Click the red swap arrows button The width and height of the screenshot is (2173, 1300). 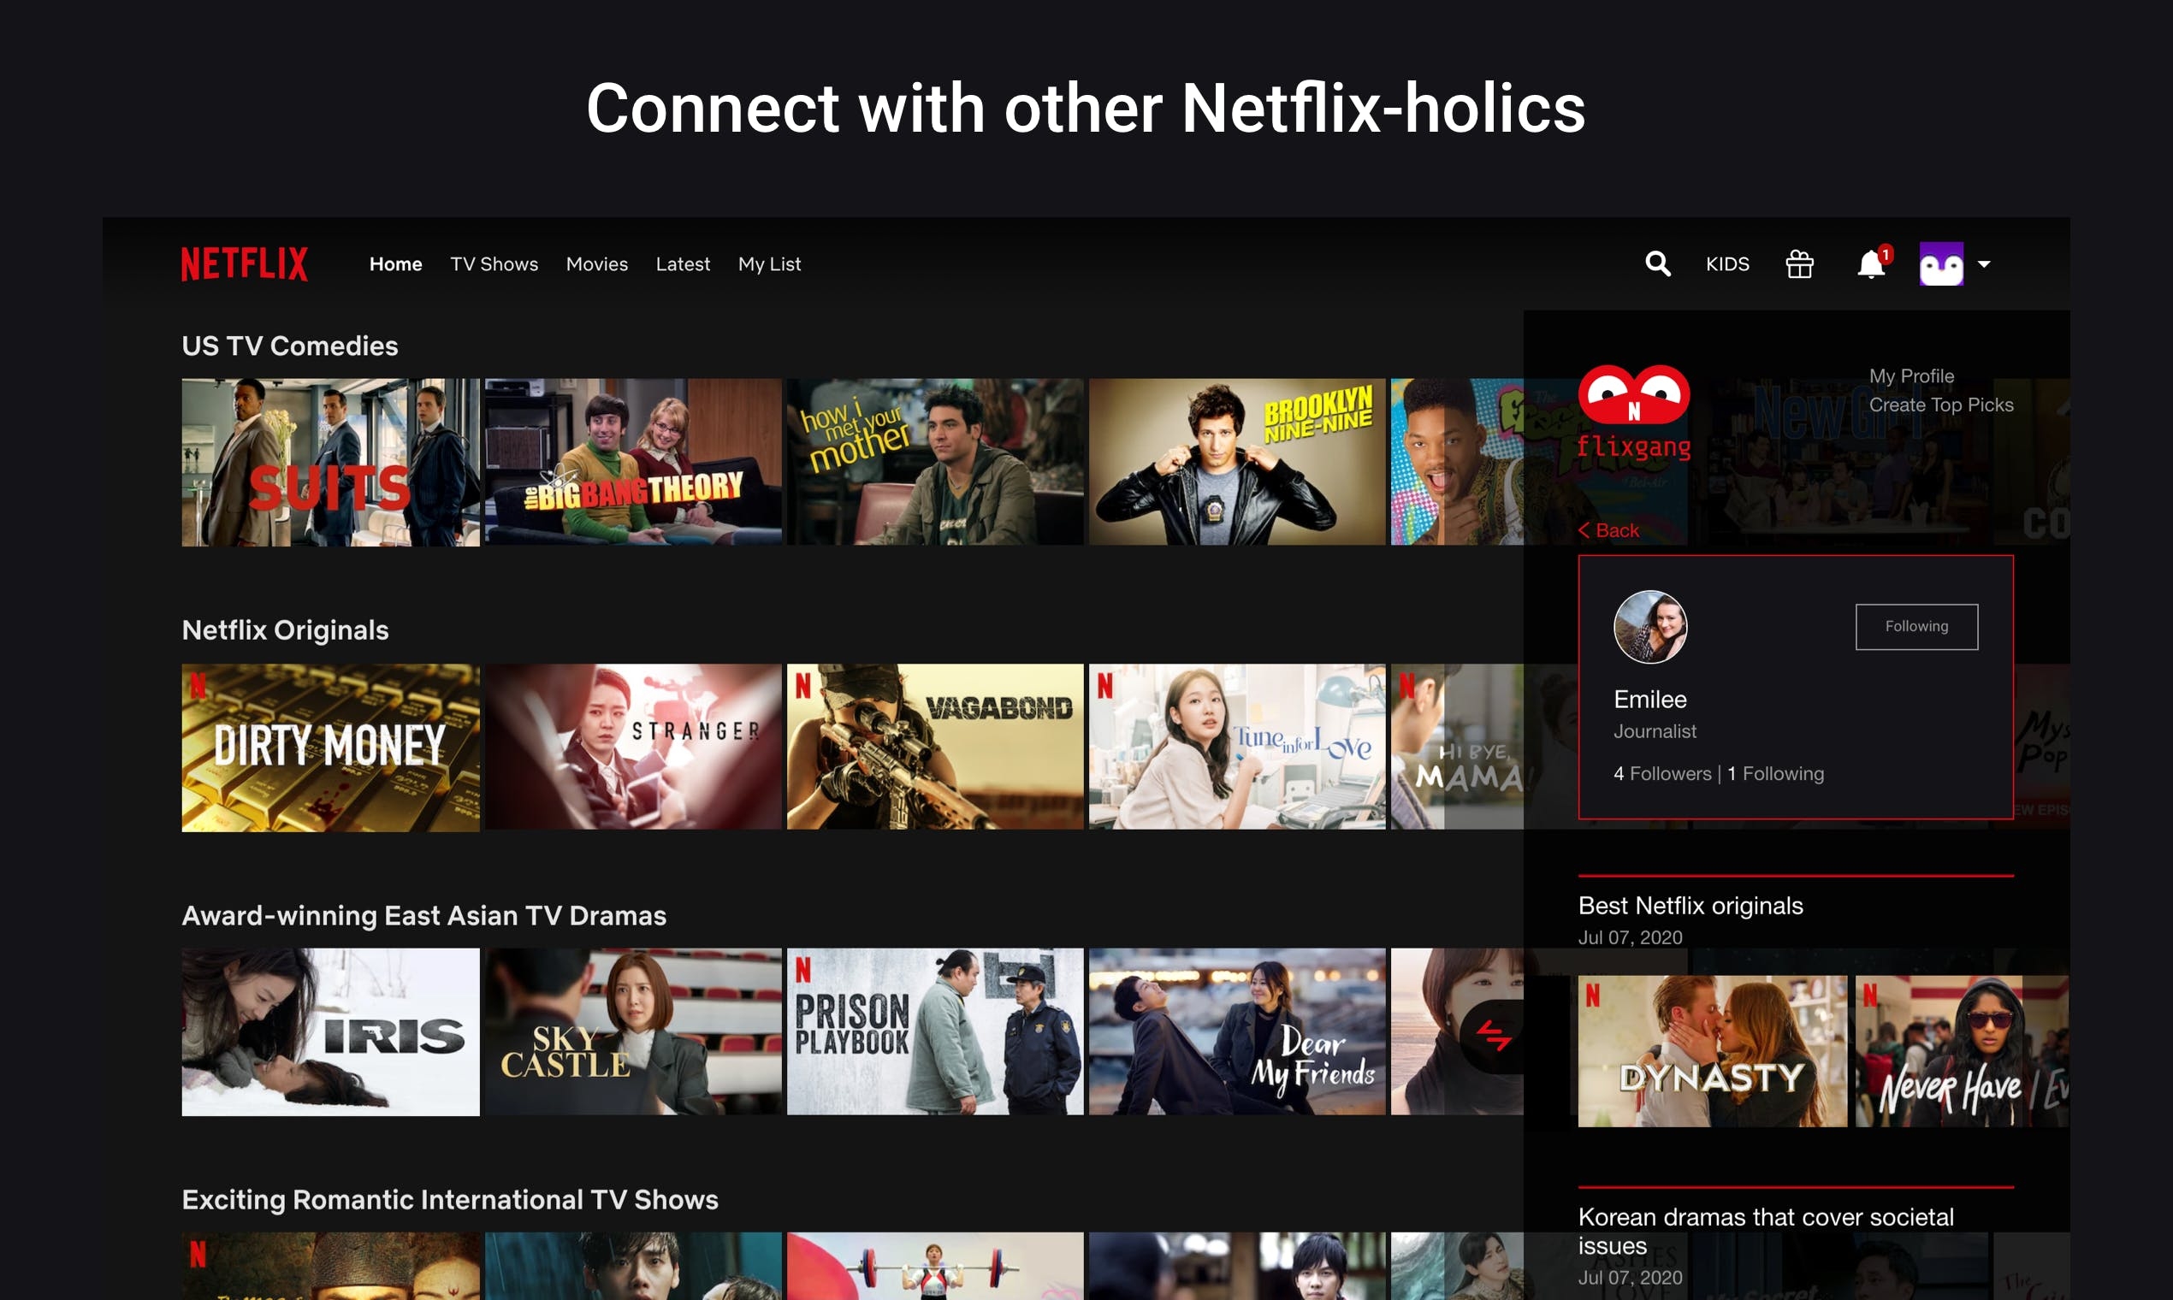pyautogui.click(x=1493, y=1037)
